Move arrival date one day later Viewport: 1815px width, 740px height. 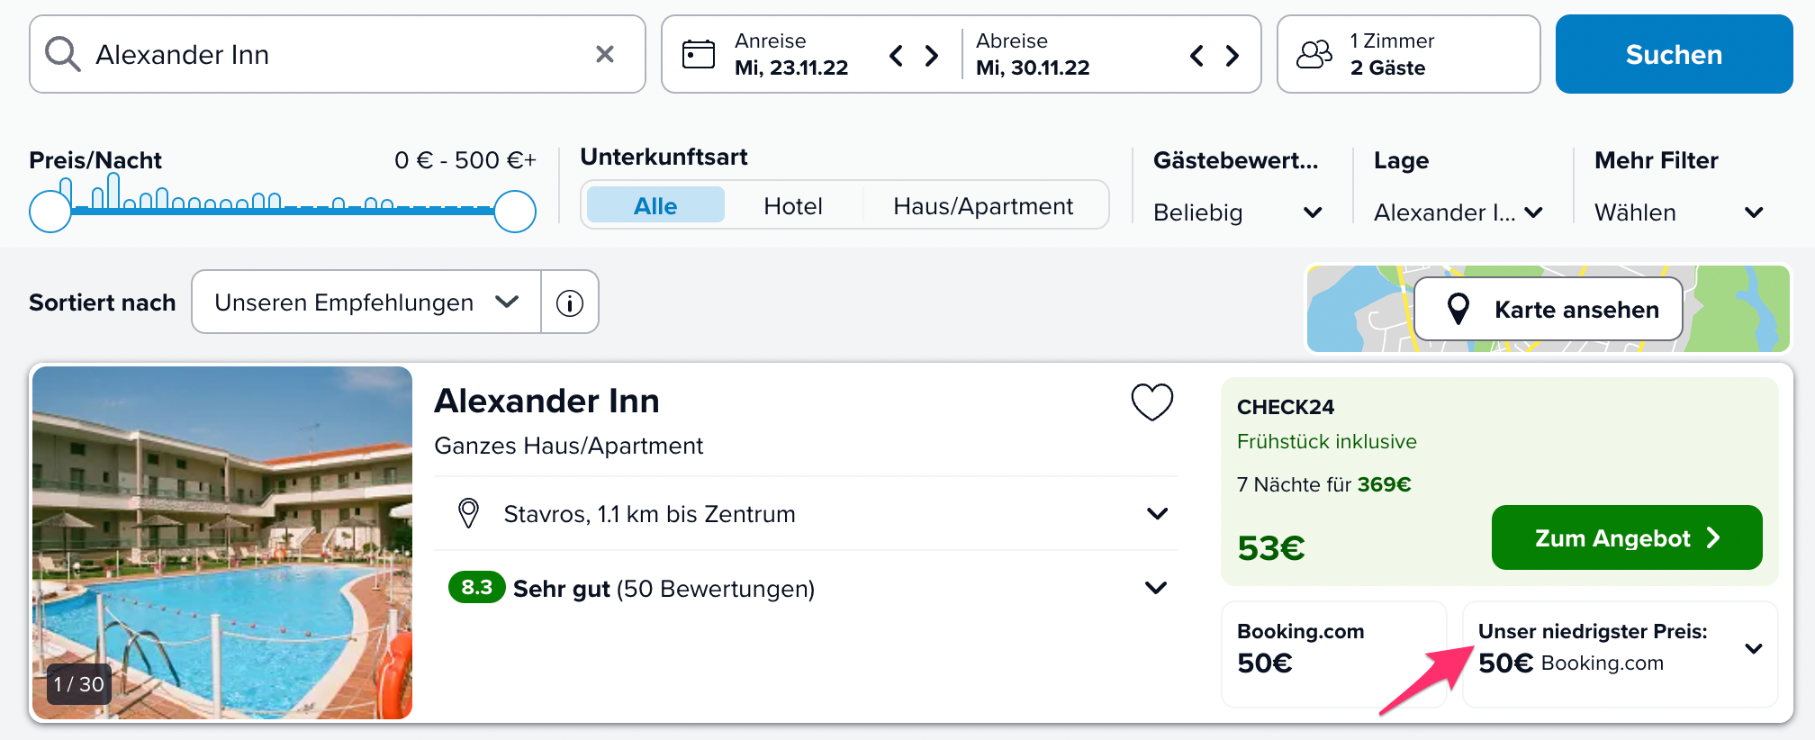click(932, 56)
